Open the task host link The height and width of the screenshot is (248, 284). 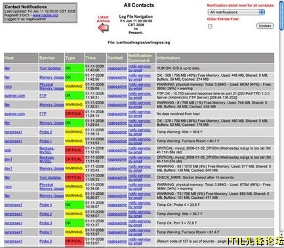point(8,150)
